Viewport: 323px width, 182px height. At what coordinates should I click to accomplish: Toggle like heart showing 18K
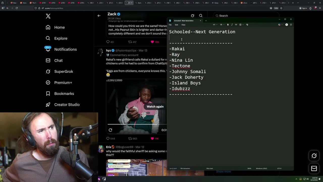pyautogui.click(x=152, y=42)
